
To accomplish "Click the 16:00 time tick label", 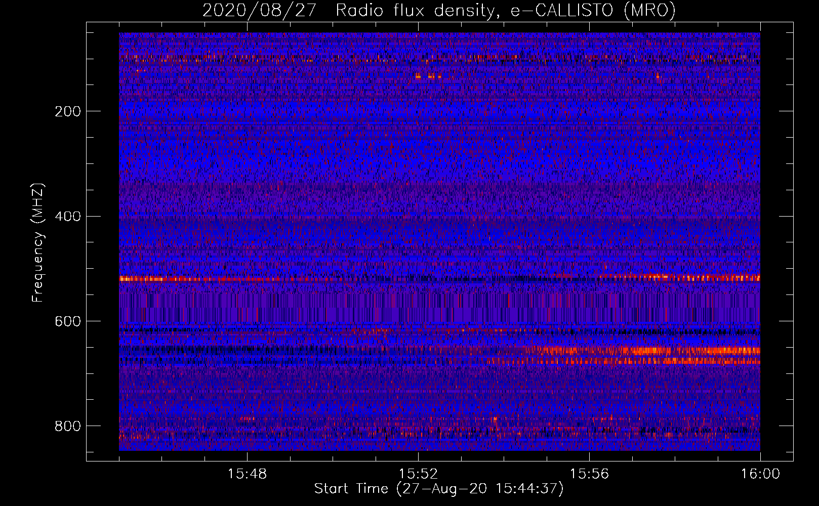I will [x=760, y=474].
